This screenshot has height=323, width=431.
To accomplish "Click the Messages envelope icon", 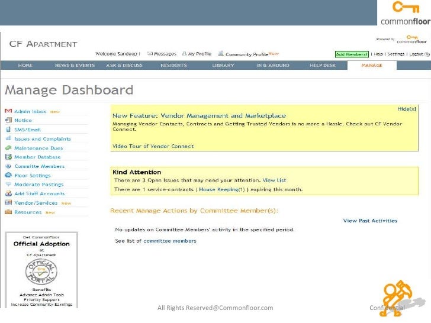I will tap(150, 54).
